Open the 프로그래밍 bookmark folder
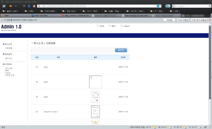Image resolution: width=212 pixels, height=129 pixels. [49, 11]
